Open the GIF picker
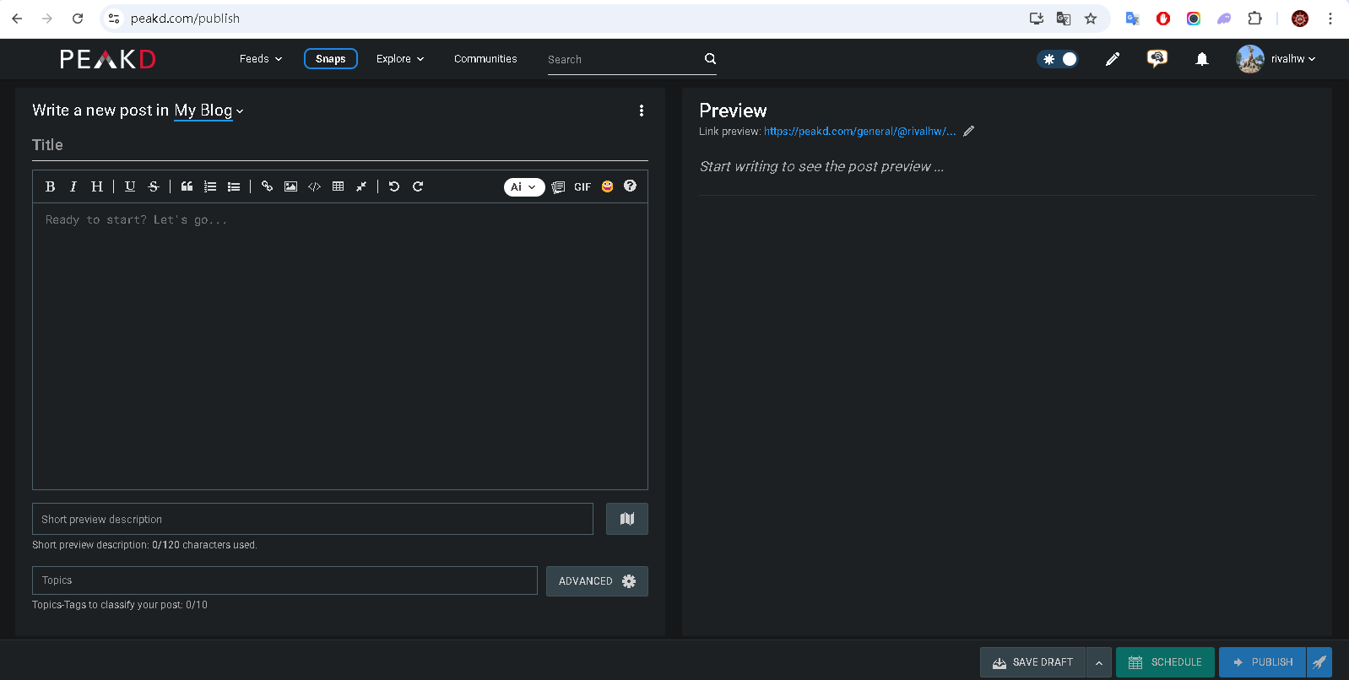 [x=582, y=187]
